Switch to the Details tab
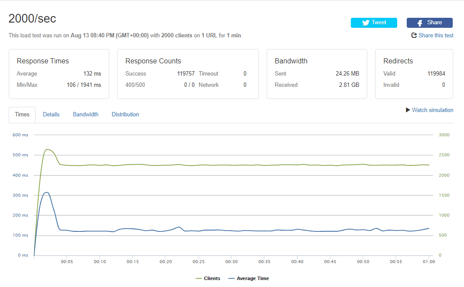 (x=51, y=115)
